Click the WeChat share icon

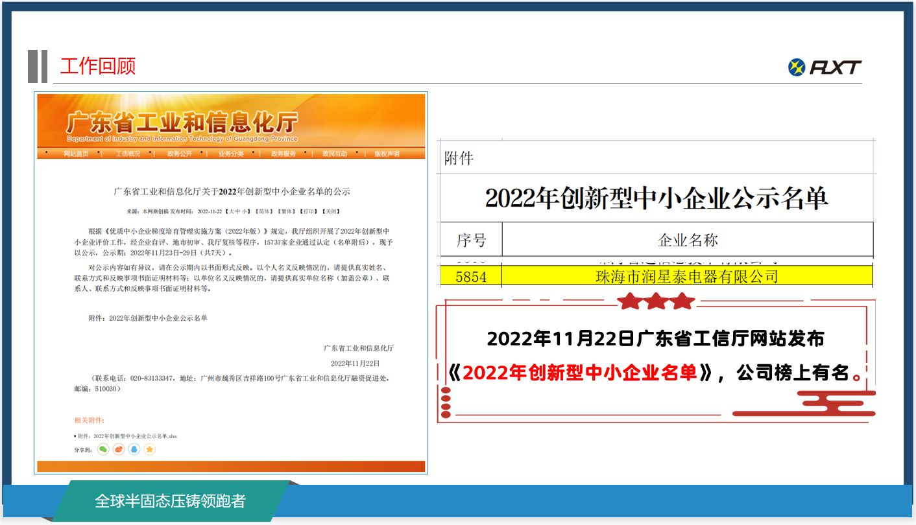tap(103, 449)
